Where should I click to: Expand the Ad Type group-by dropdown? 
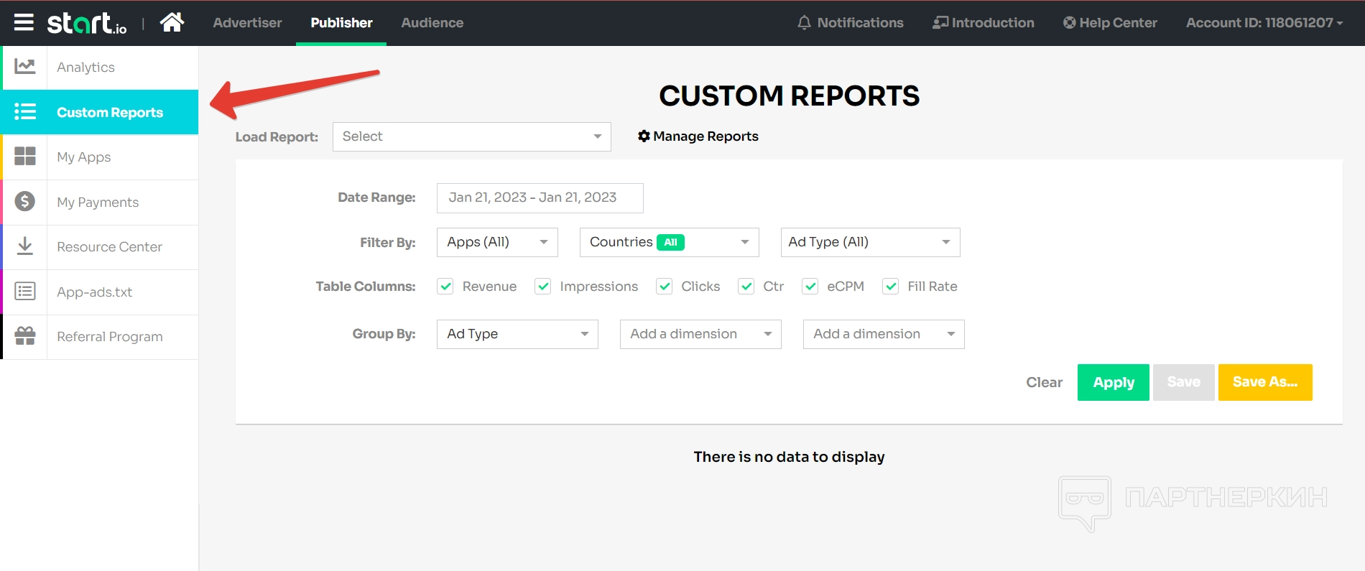(x=517, y=334)
